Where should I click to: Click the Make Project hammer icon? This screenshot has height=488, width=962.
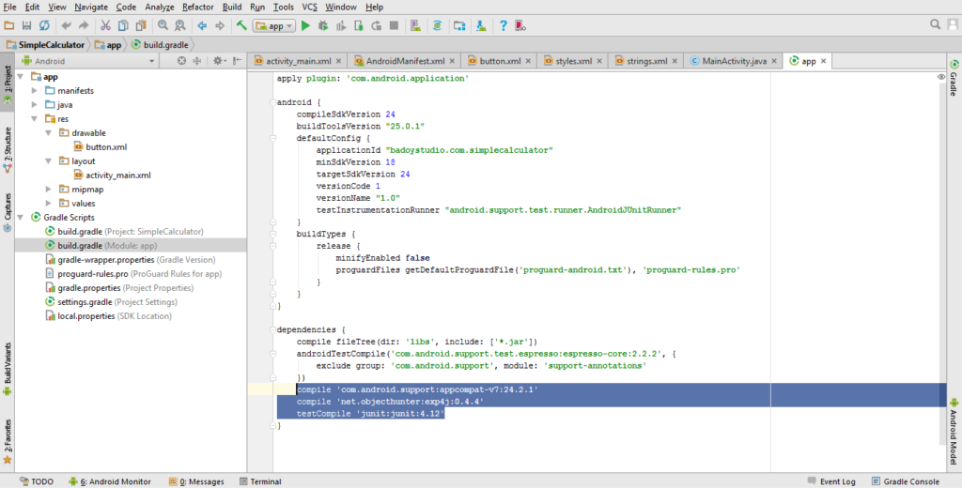[241, 25]
